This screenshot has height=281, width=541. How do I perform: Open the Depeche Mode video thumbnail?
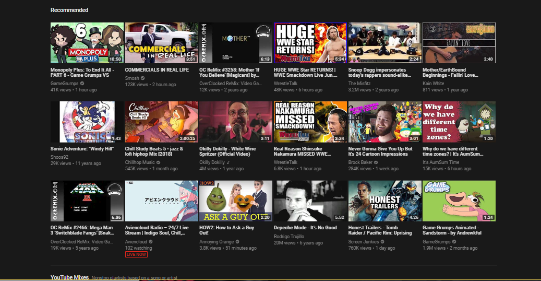pyautogui.click(x=310, y=201)
